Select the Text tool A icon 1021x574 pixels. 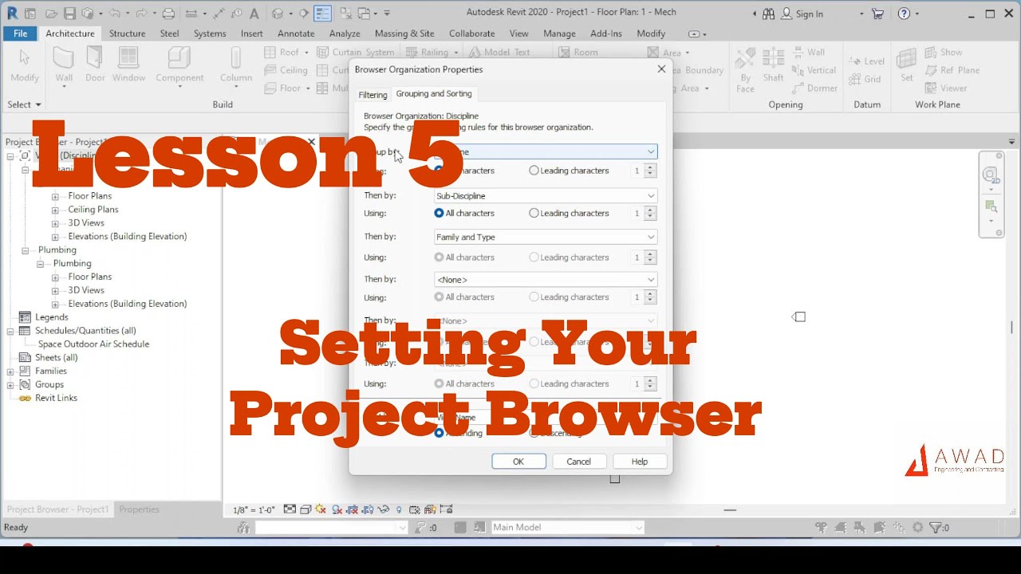tap(254, 14)
